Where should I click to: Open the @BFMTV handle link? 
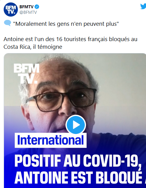[28, 12]
